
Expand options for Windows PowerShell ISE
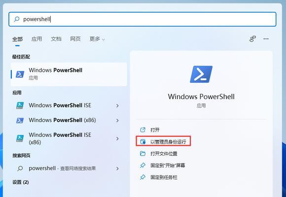click(x=117, y=106)
